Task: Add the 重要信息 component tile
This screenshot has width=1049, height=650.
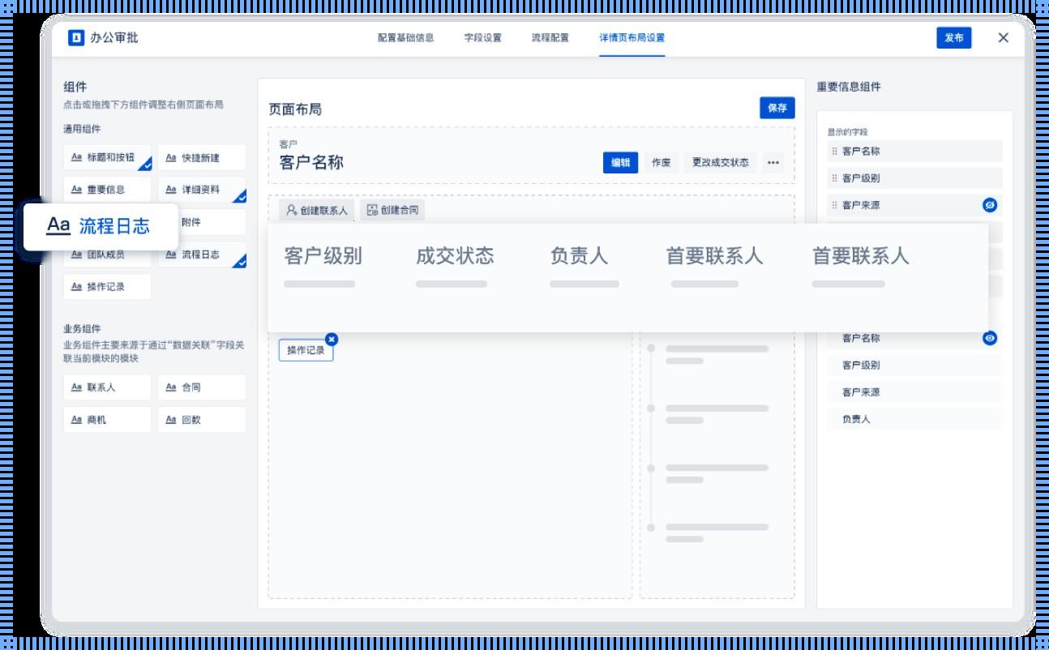Action: point(107,190)
